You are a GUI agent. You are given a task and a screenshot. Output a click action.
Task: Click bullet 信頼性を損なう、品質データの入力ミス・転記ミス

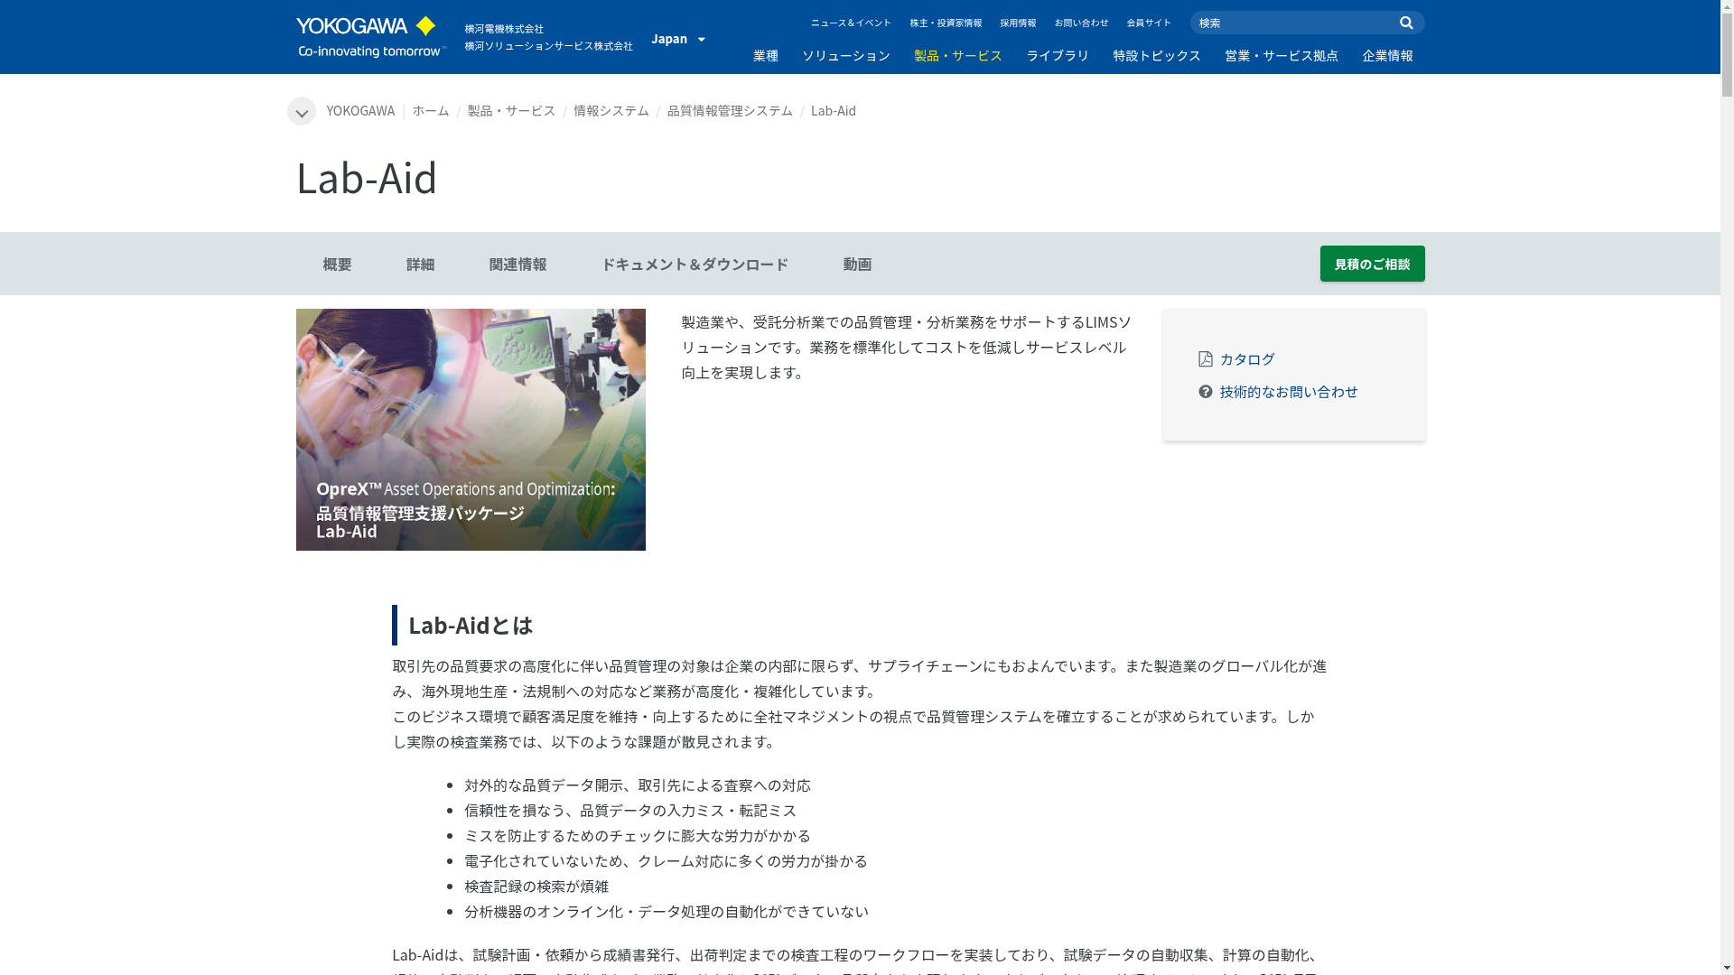(630, 811)
